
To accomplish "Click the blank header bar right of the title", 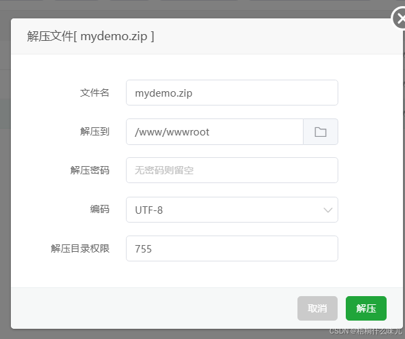I will pos(271,36).
